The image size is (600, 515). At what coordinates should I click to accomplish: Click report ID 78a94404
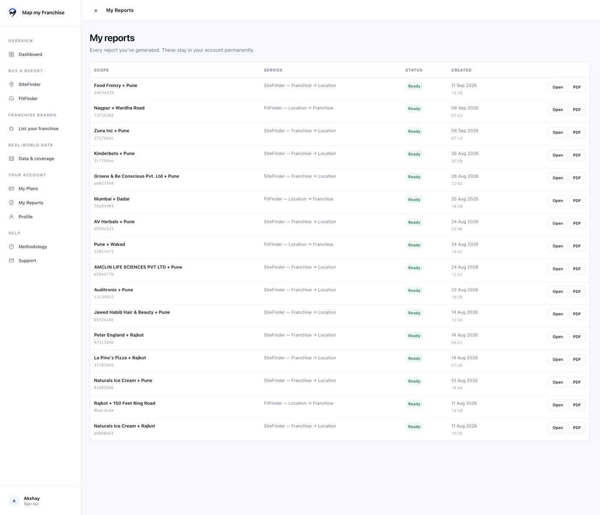(x=104, y=206)
